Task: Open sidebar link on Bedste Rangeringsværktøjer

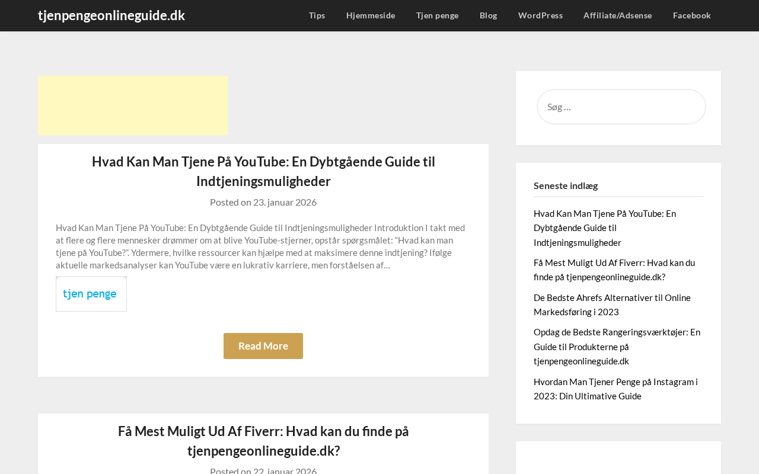Action: pos(617,347)
